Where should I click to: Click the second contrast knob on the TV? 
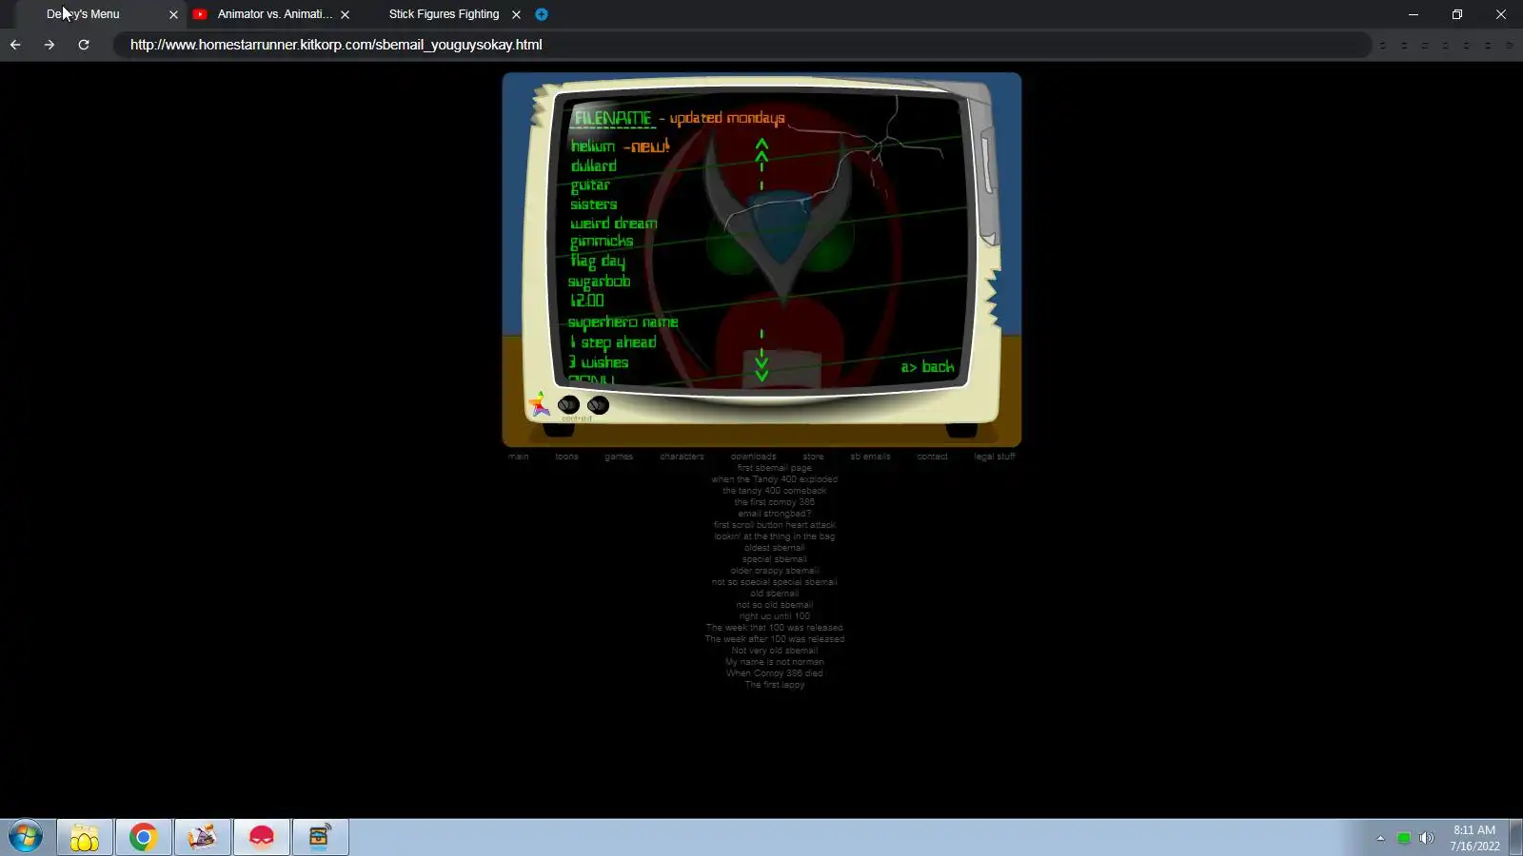[598, 404]
